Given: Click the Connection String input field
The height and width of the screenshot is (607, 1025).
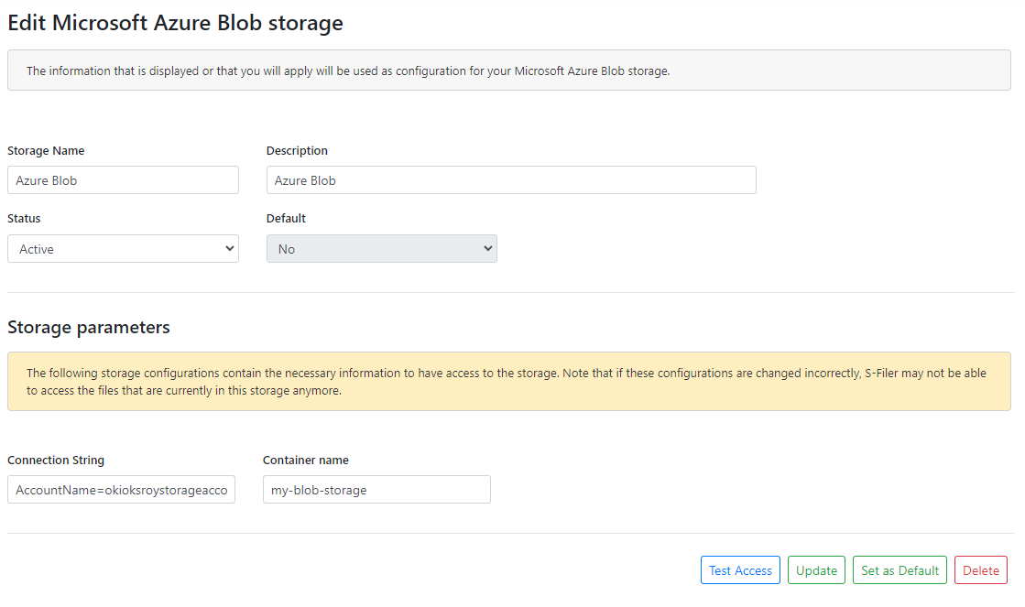Looking at the screenshot, I should 121,490.
